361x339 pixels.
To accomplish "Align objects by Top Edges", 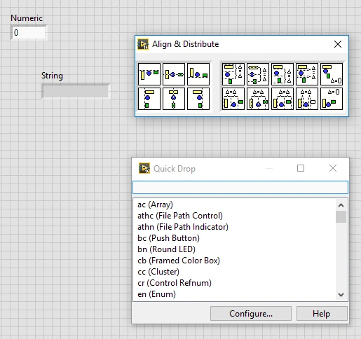I will (x=149, y=74).
